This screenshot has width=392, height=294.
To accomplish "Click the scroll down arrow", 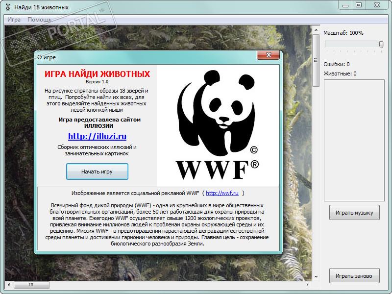I will click(316, 276).
